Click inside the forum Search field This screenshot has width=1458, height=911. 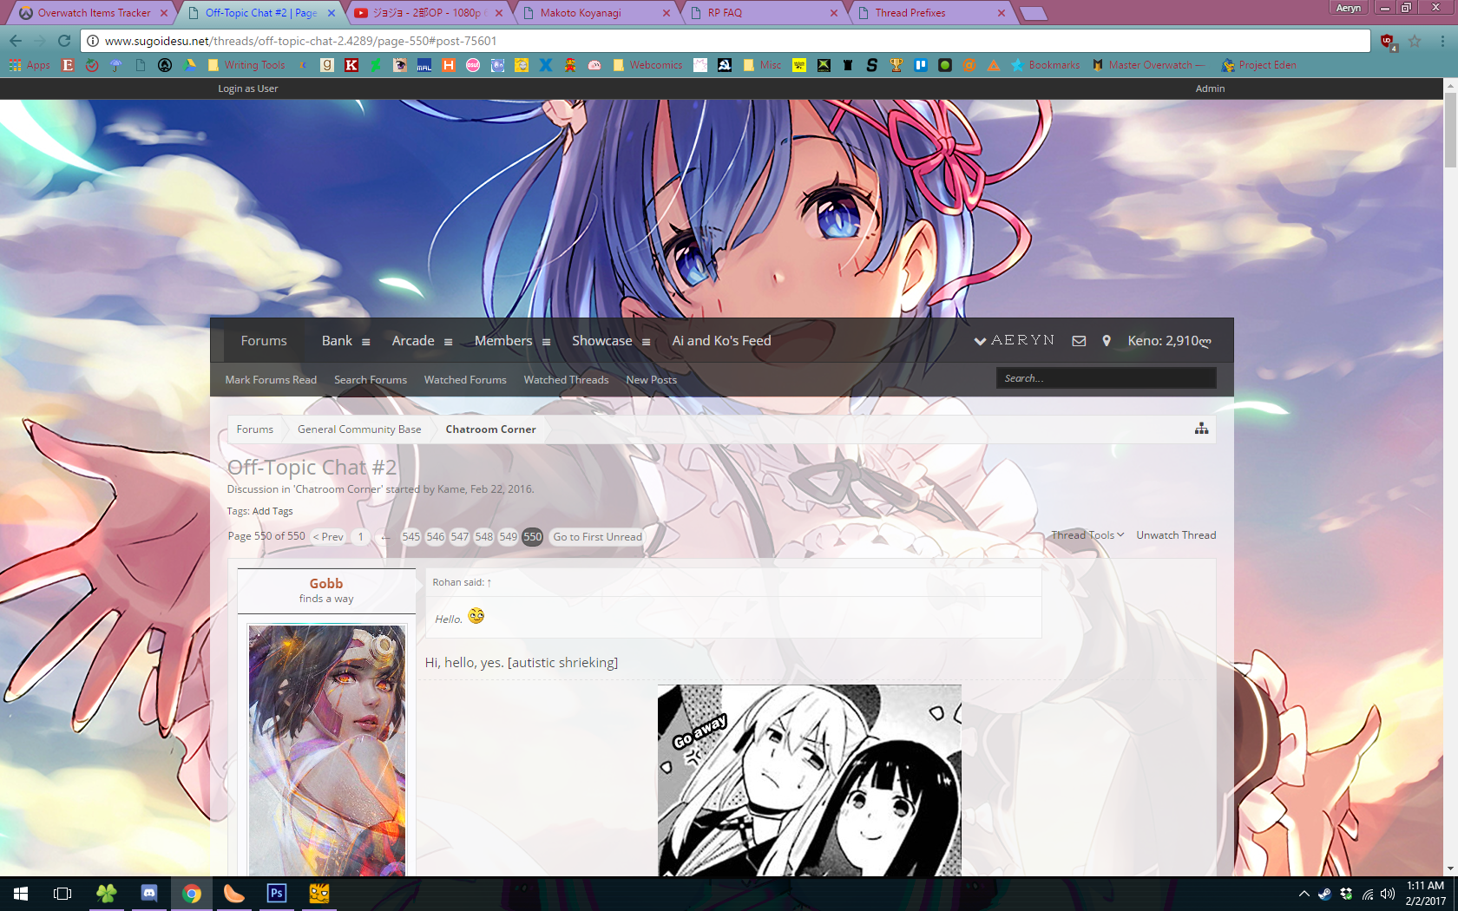(1106, 378)
